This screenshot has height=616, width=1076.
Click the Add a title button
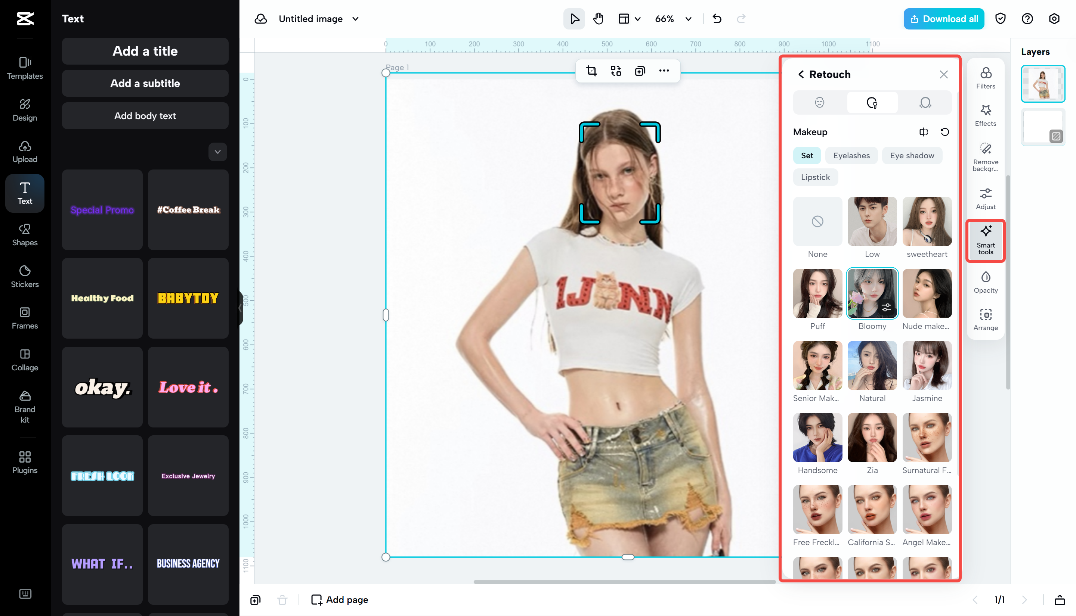pyautogui.click(x=145, y=51)
